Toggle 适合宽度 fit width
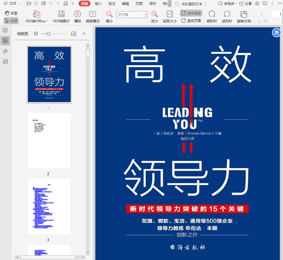This screenshot has width=283, height=260. coord(191,13)
